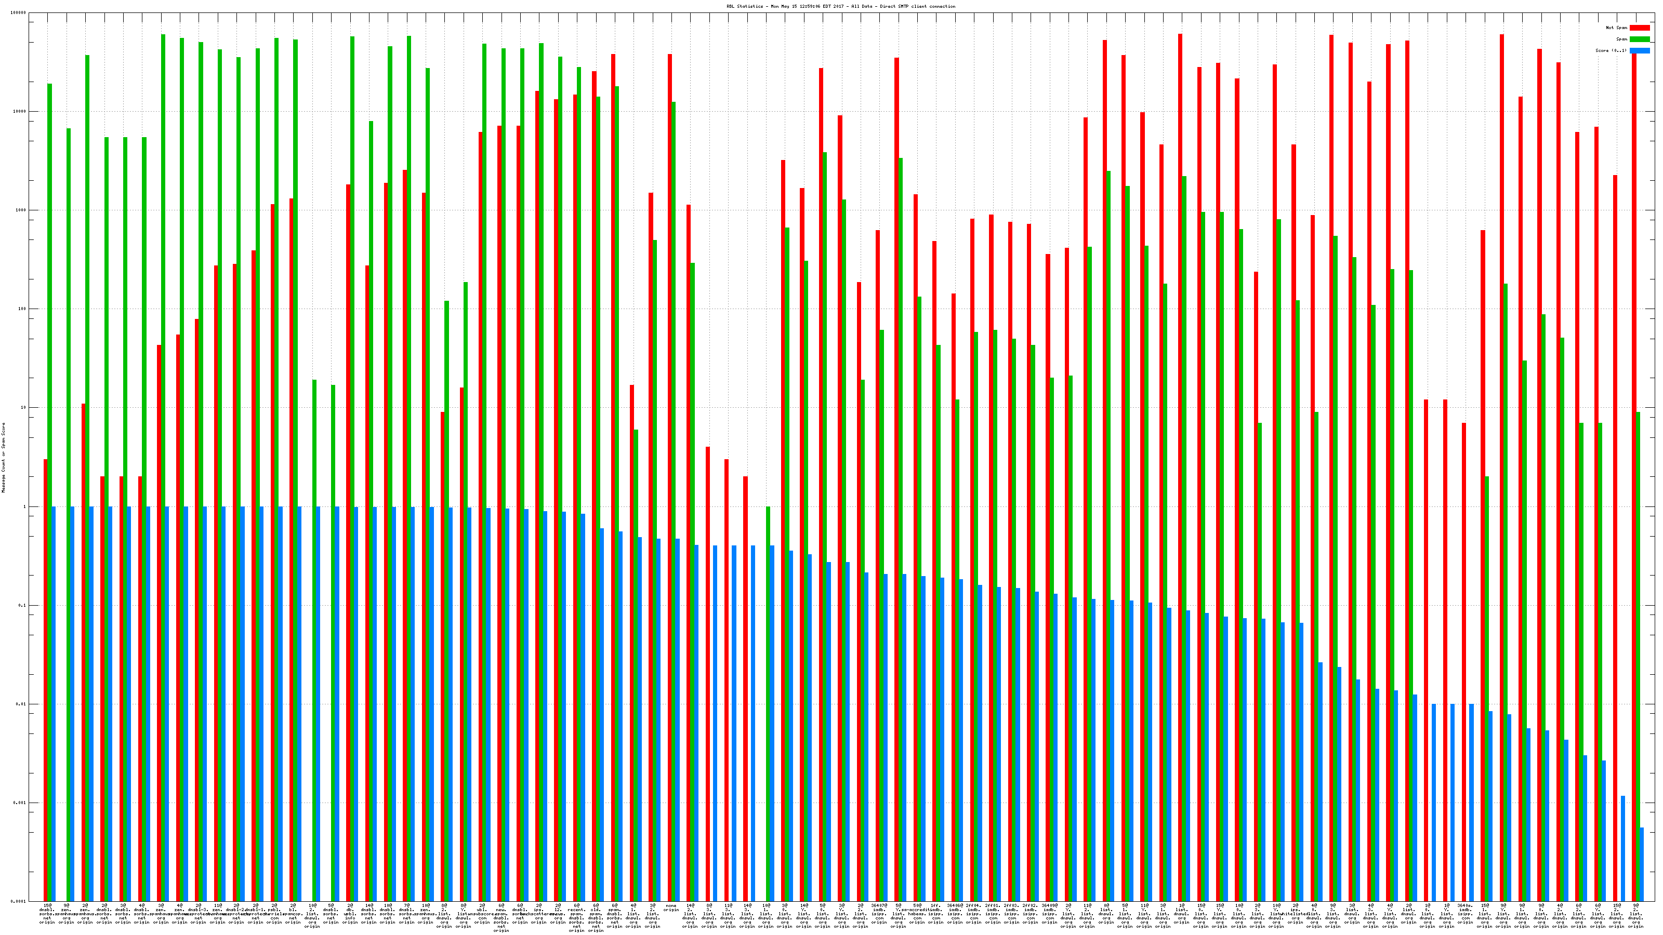Select the sa-accredit.habeas.com axis label
The image size is (1663, 935).
pos(917,913)
